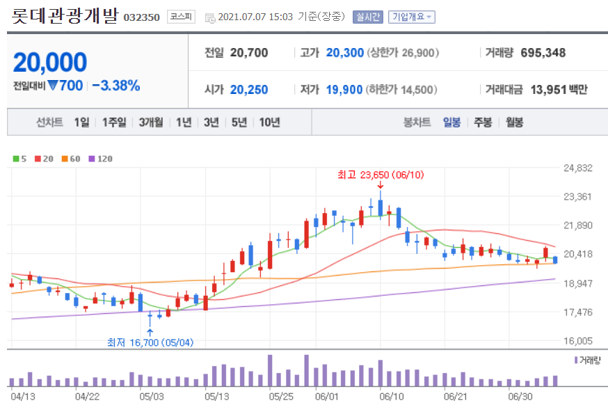The image size is (608, 412).
Task: Click the -3.38% change value
Action: (116, 86)
